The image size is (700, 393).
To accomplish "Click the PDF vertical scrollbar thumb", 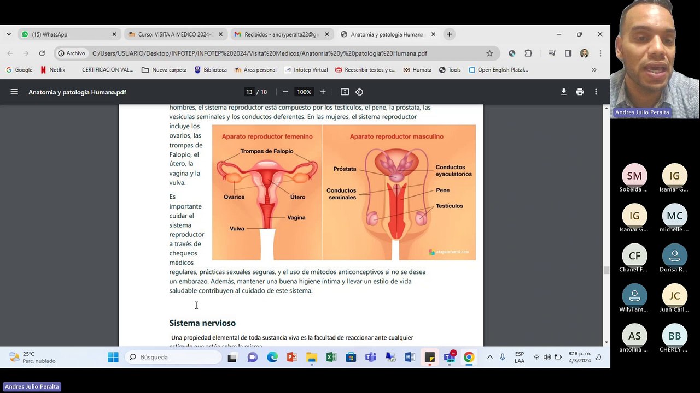I will point(606,271).
